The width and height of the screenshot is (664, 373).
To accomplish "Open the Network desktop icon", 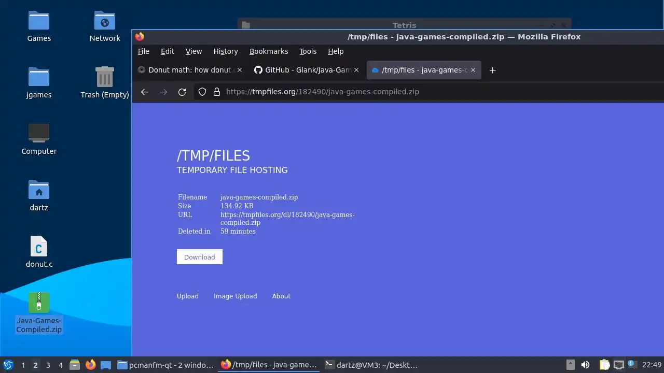I will pos(105,26).
